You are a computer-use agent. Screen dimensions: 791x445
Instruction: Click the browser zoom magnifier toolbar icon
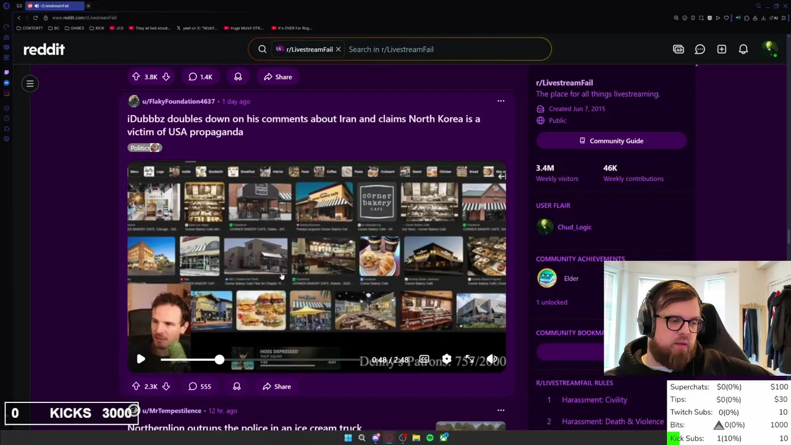pyautogui.click(x=676, y=18)
